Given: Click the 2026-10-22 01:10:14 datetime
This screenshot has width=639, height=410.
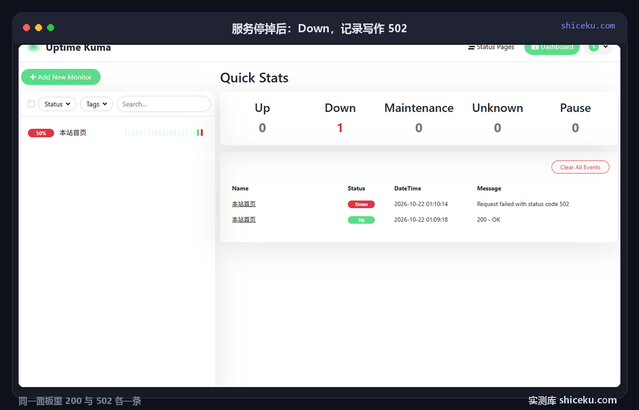Looking at the screenshot, I should [x=421, y=204].
